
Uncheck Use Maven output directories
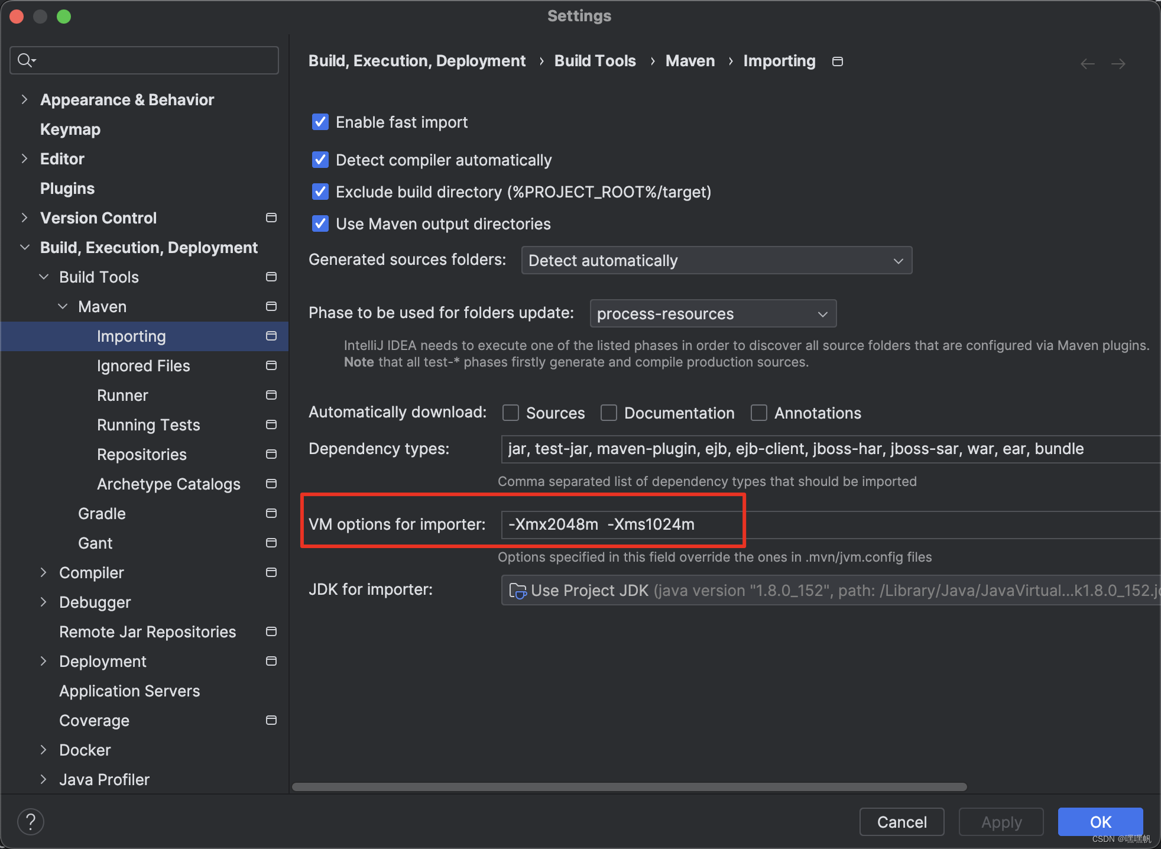coord(320,223)
